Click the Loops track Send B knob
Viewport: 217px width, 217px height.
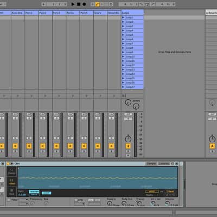(x=136, y=107)
